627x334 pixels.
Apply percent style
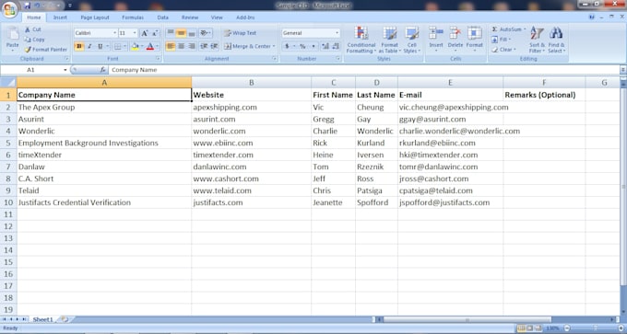[302, 46]
